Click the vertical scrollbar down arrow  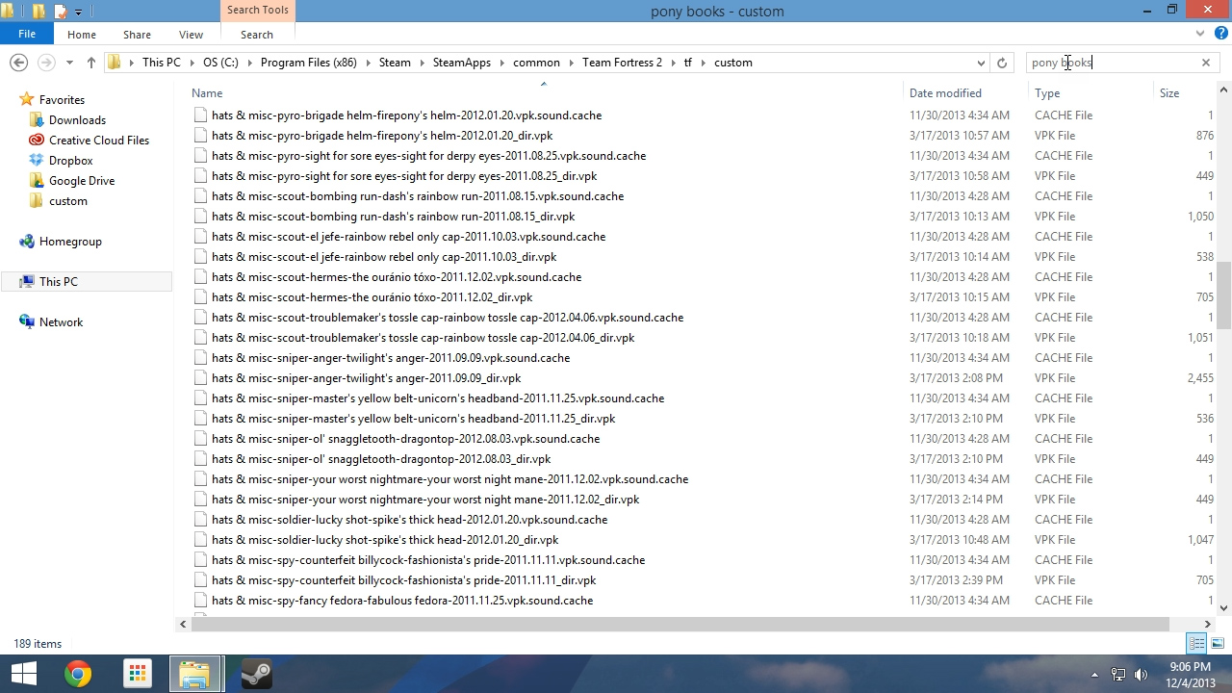(x=1223, y=607)
